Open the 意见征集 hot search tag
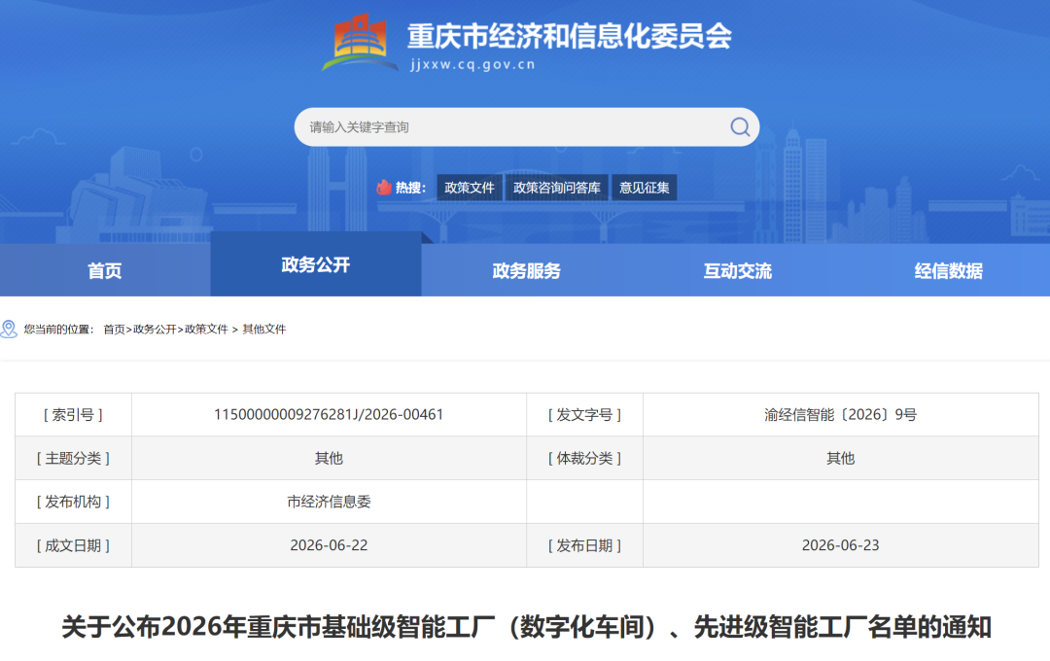The height and width of the screenshot is (661, 1050). click(x=645, y=188)
